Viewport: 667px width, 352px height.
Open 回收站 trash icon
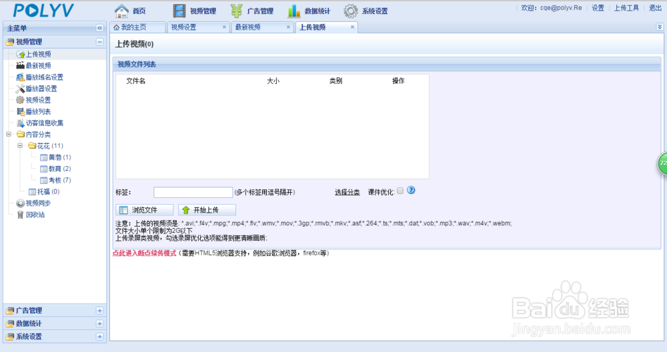tap(21, 215)
